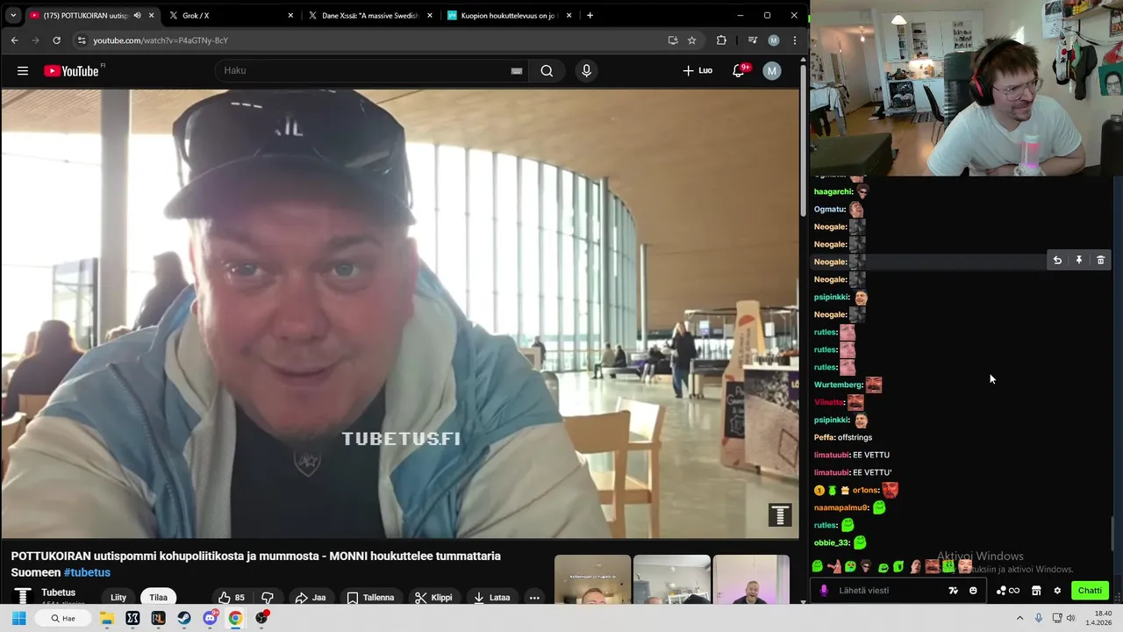Open the Chrome profile avatar
The width and height of the screenshot is (1123, 632).
click(x=773, y=40)
